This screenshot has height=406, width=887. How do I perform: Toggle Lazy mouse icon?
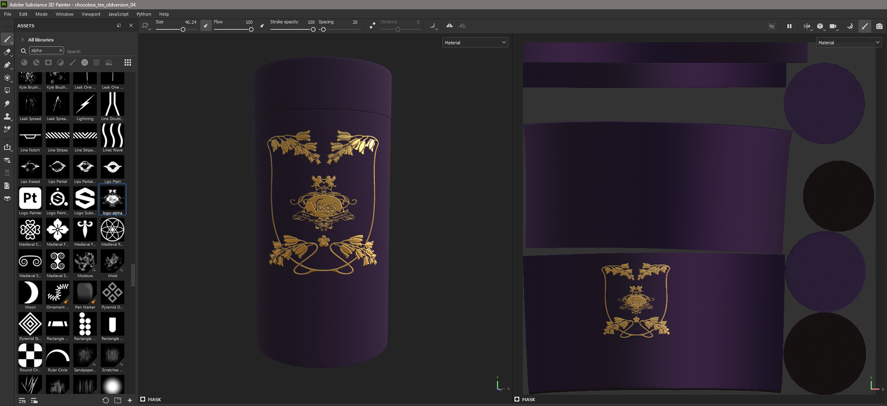point(372,26)
